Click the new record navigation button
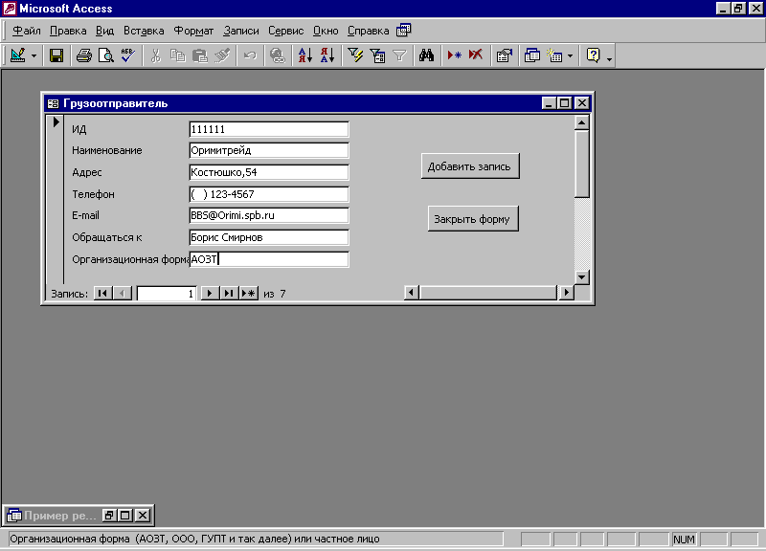 tap(248, 294)
